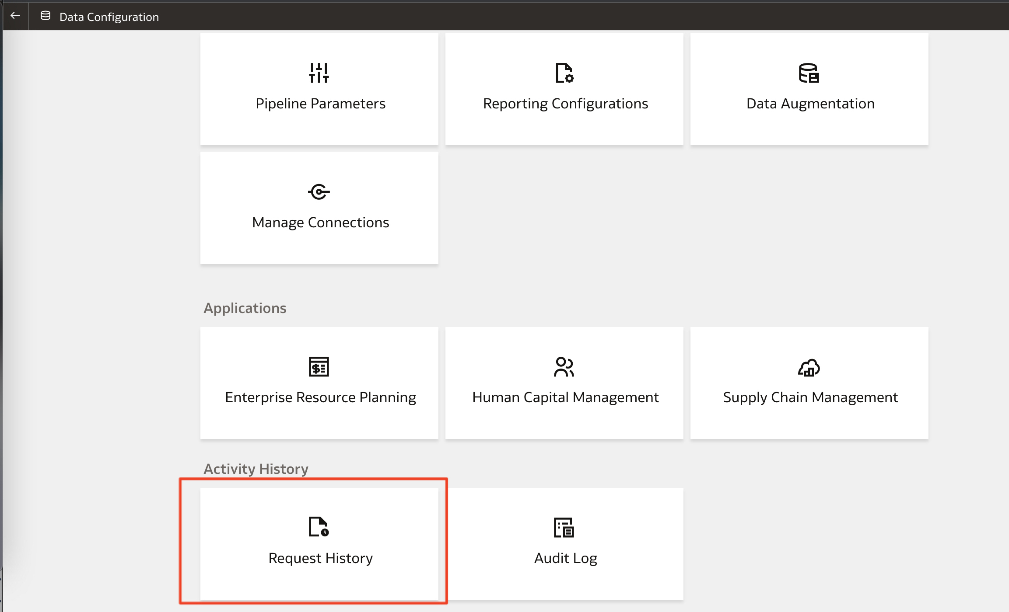Open the Audit Log label

565,558
